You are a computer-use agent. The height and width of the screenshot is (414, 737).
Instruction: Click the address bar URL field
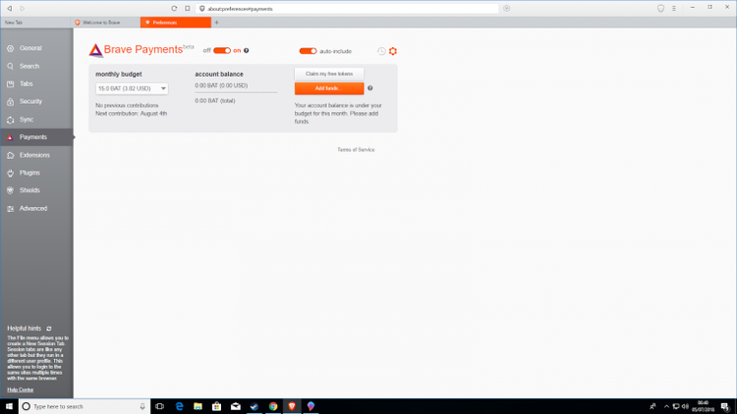pyautogui.click(x=344, y=8)
